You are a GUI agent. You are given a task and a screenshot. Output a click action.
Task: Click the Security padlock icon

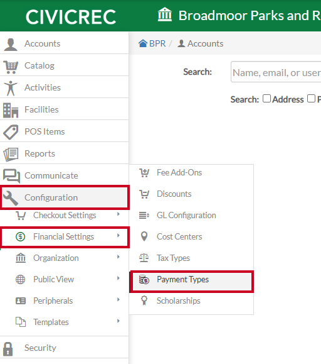point(8,349)
